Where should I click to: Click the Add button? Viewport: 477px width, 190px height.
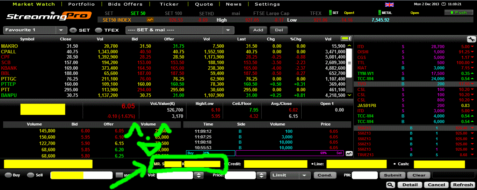coord(258,30)
